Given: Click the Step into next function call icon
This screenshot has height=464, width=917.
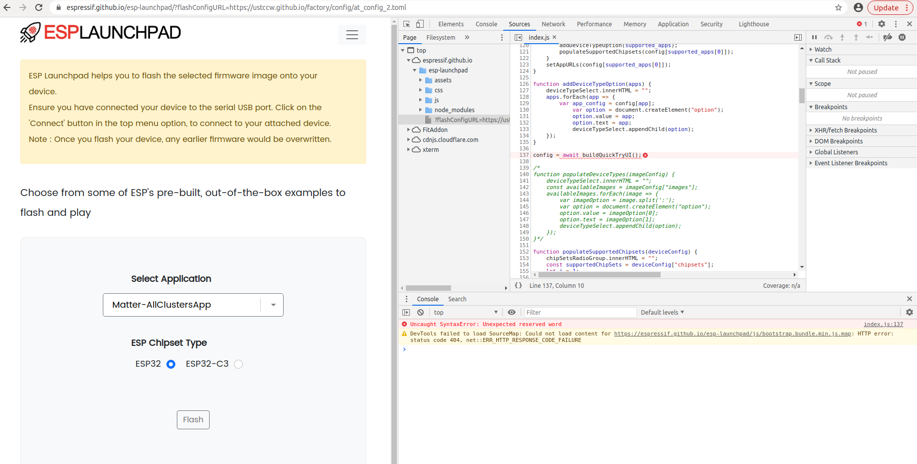Looking at the screenshot, I should pos(842,37).
